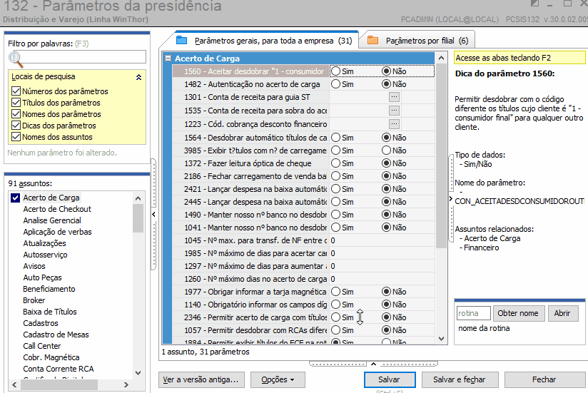
Task: Toggle Números dos parâmetros checkbox
Action: click(16, 91)
